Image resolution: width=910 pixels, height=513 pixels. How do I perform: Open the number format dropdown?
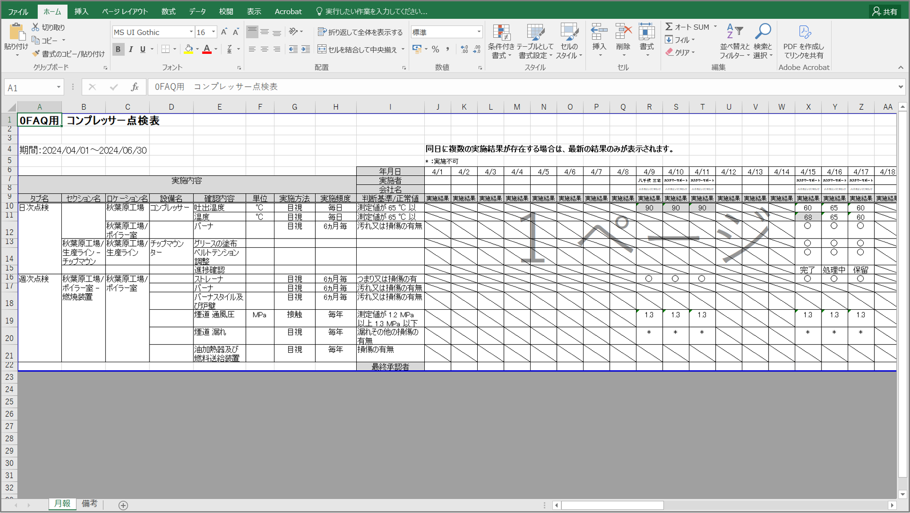coord(479,32)
